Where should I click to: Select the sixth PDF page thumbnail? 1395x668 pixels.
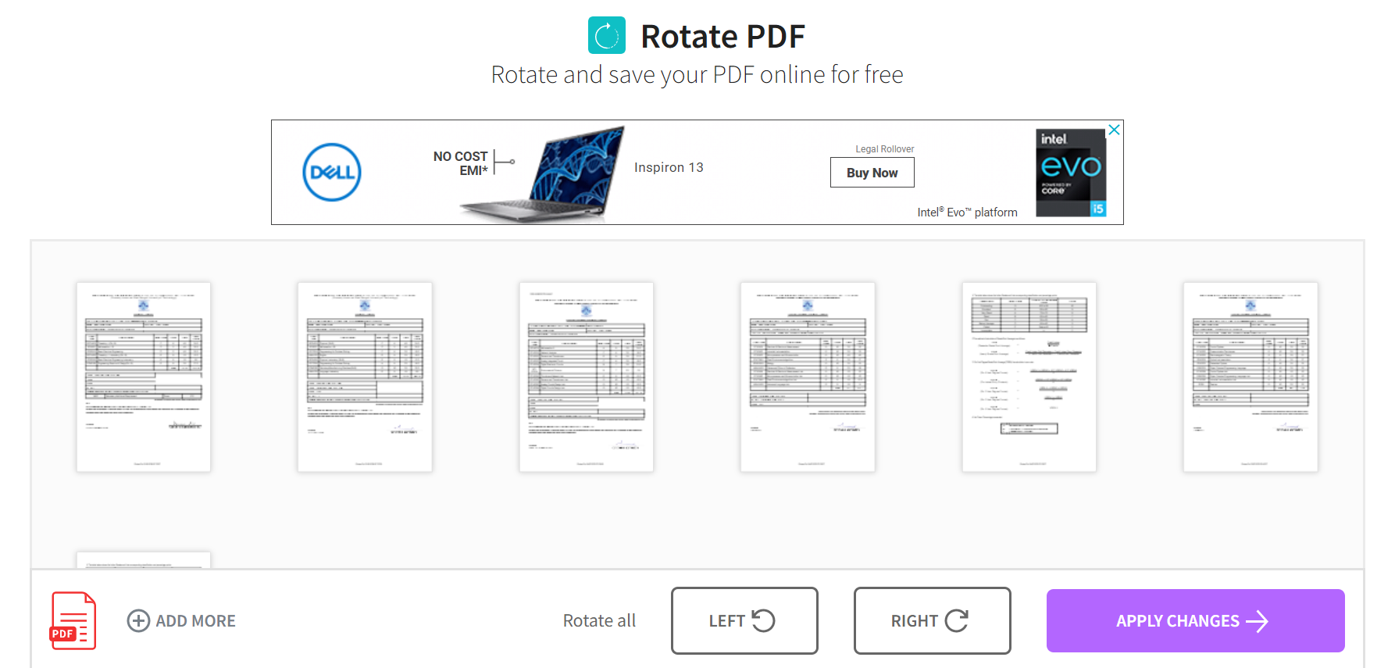pos(1251,377)
